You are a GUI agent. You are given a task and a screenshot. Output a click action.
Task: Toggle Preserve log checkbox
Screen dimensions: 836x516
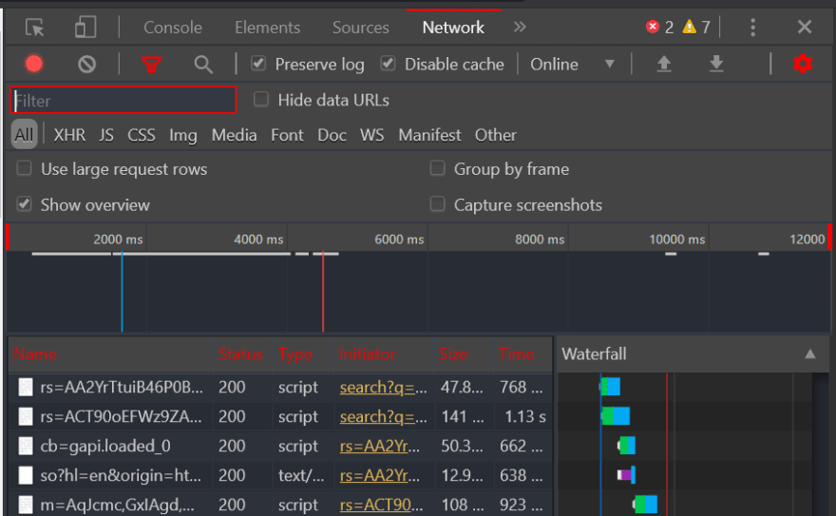[x=258, y=64]
